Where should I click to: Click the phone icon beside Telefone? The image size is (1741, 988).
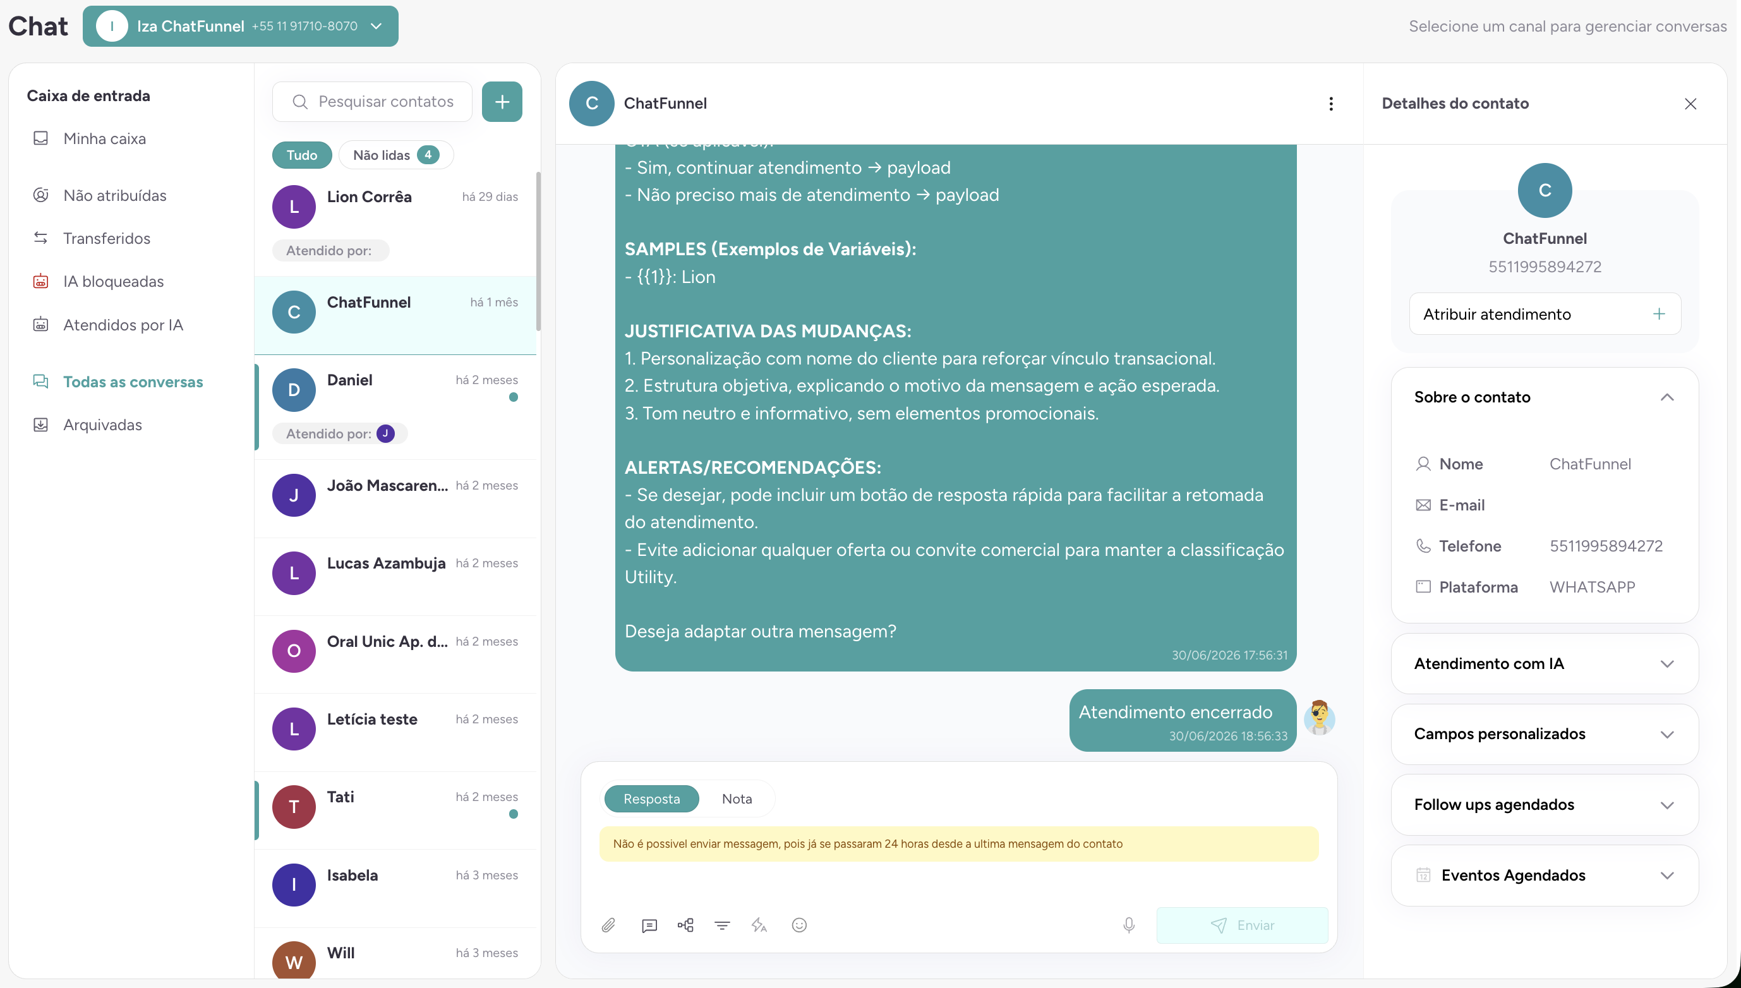(x=1423, y=546)
